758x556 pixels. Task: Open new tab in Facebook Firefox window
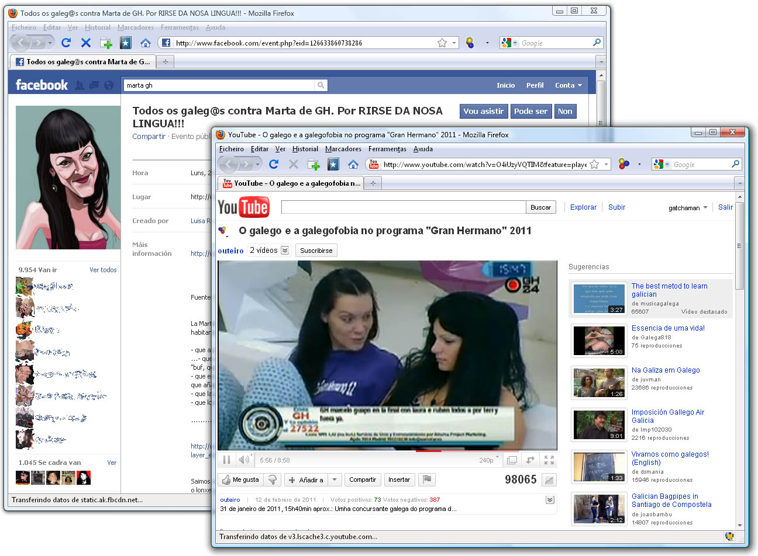pos(165,61)
